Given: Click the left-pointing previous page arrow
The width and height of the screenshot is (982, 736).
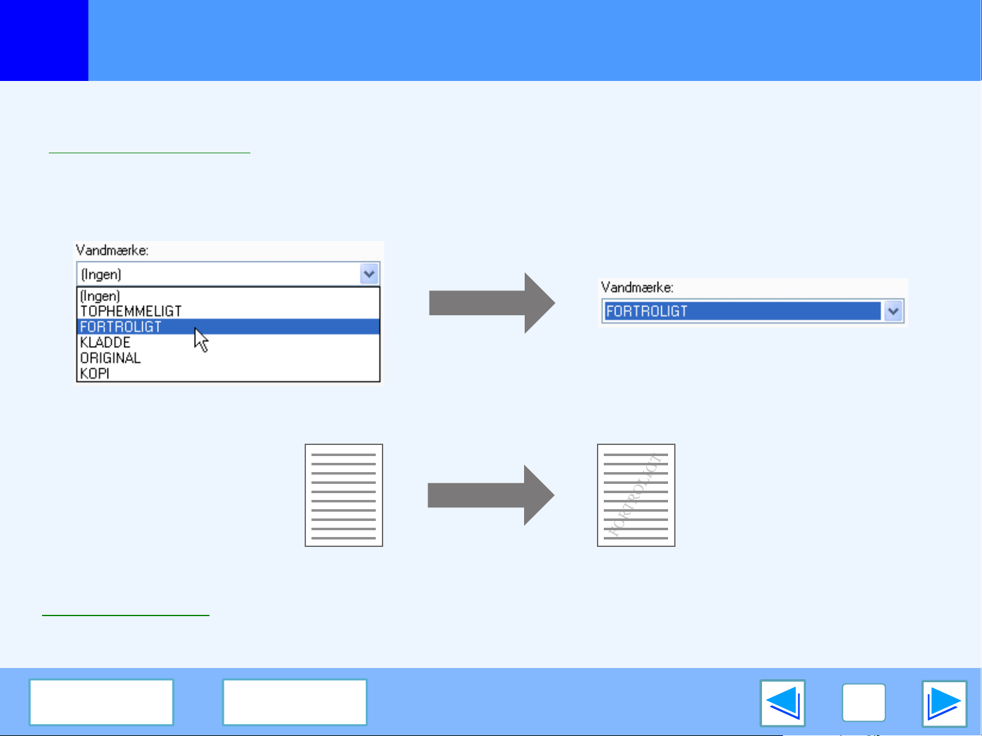Looking at the screenshot, I should [782, 703].
